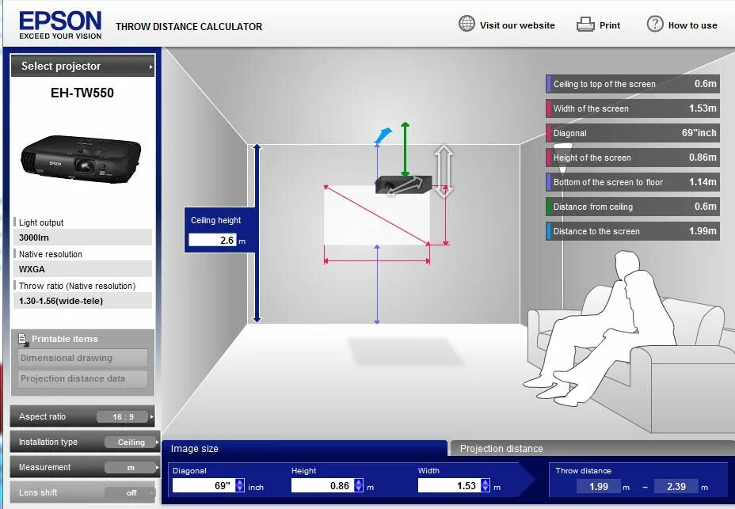Click the Distance to the screen 1.99m row
Image resolution: width=735 pixels, height=509 pixels.
pyautogui.click(x=633, y=231)
